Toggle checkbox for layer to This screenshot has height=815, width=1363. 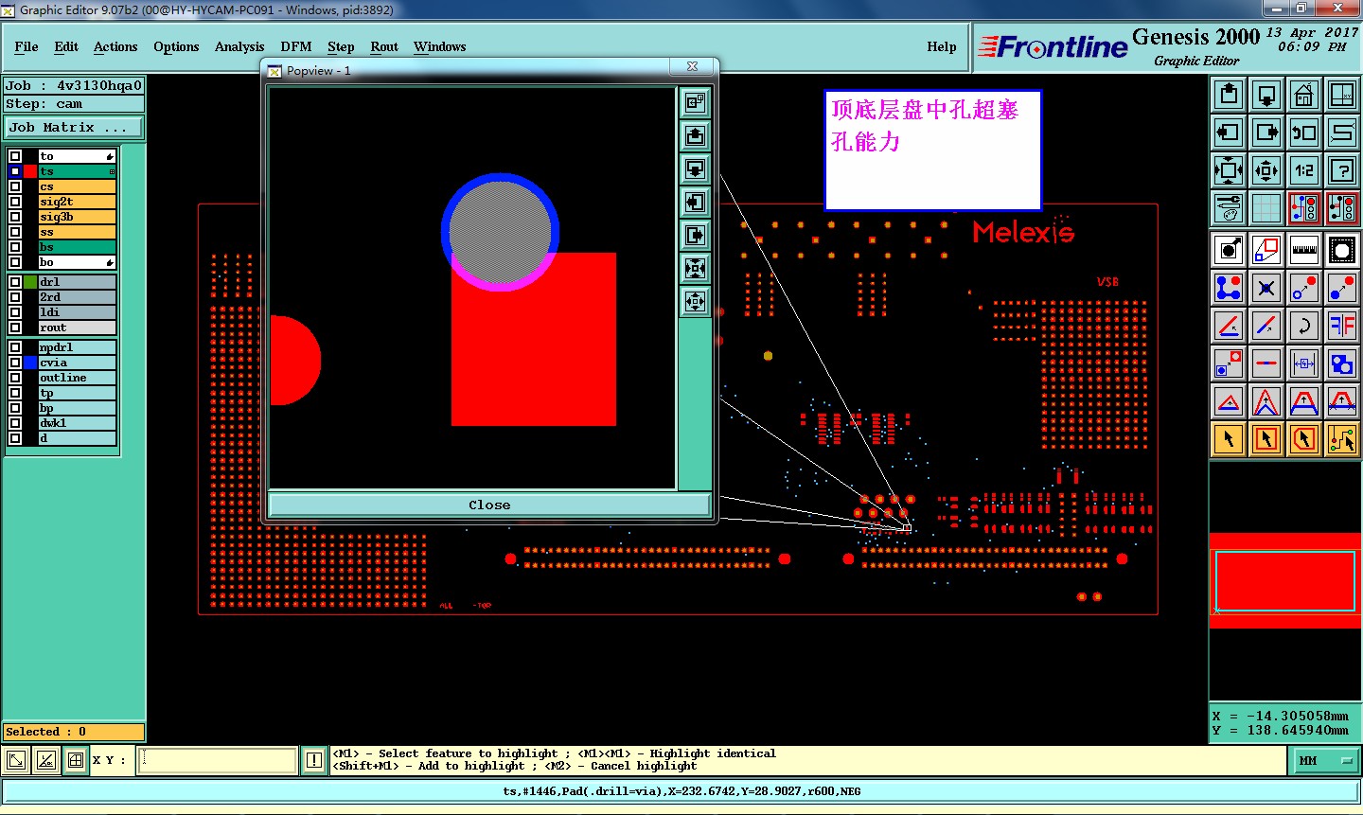15,156
